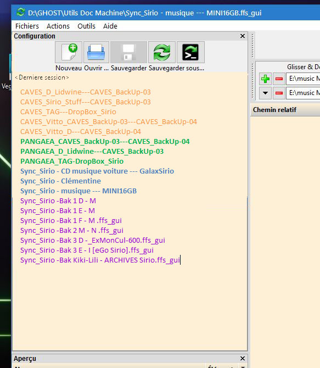Open the Fichiers menu
Image resolution: width=320 pixels, height=368 pixels.
27,26
